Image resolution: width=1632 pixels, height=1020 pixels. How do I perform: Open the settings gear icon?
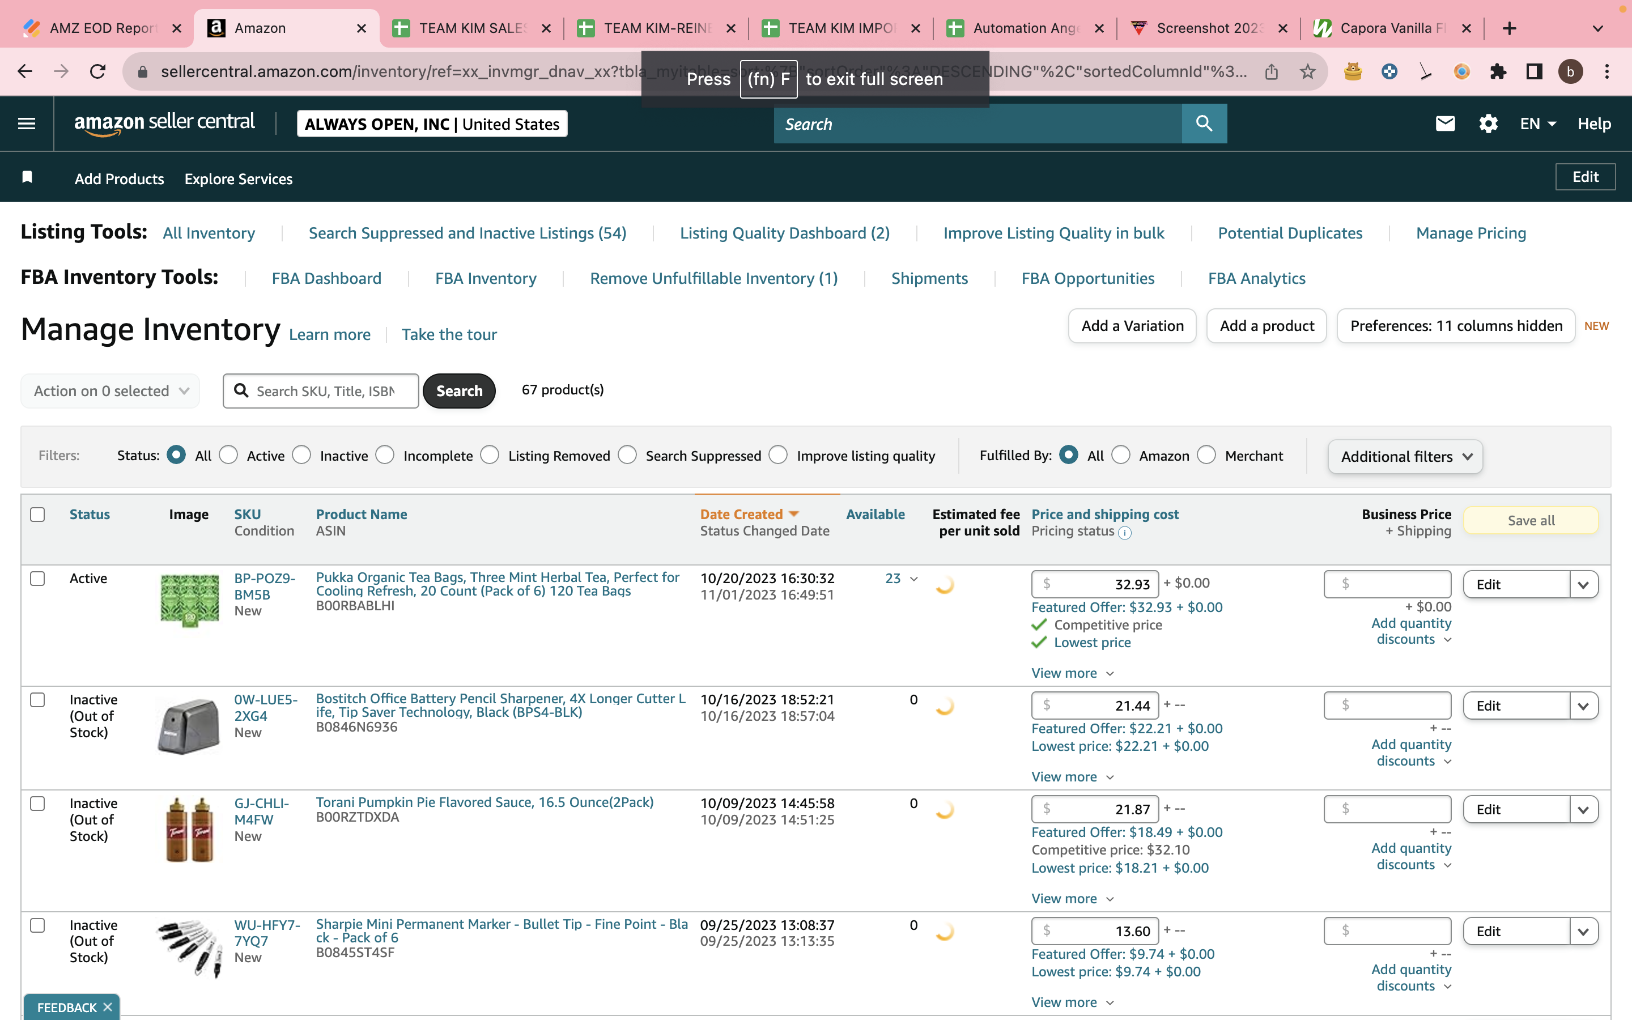(1487, 124)
